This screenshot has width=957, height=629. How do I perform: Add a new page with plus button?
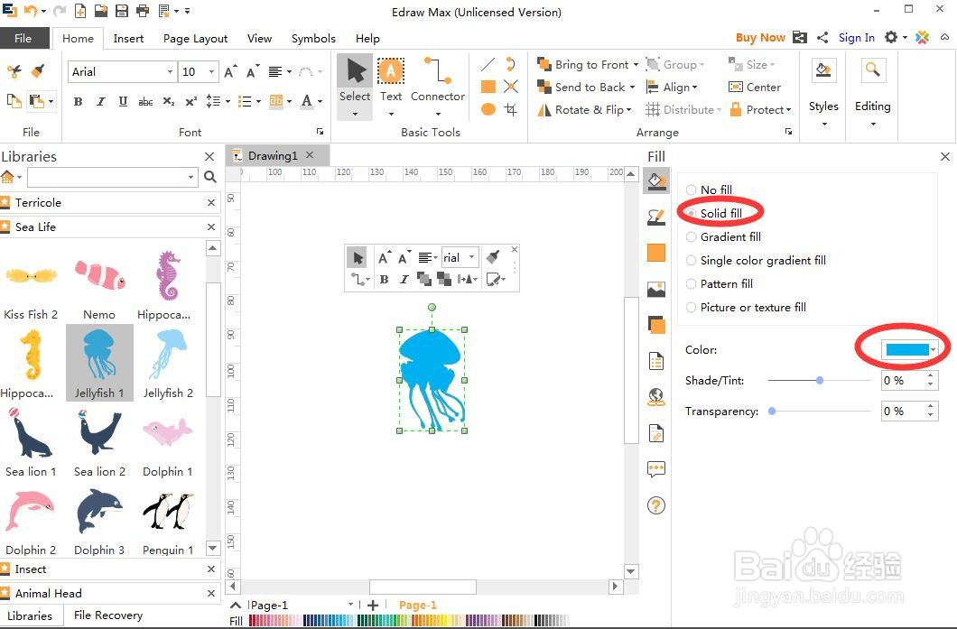pyautogui.click(x=373, y=606)
